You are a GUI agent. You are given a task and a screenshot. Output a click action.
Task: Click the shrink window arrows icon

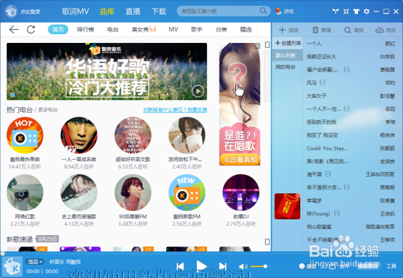[x=346, y=11]
